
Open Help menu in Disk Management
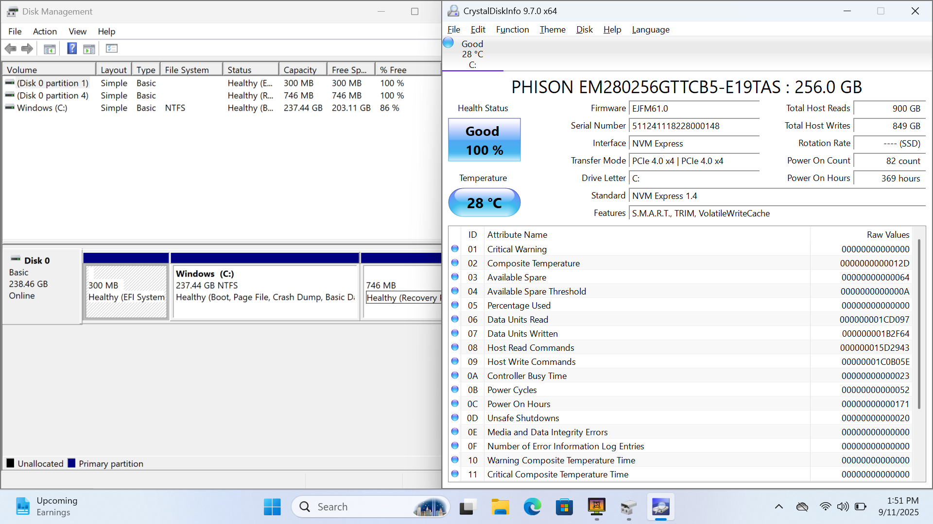point(106,31)
